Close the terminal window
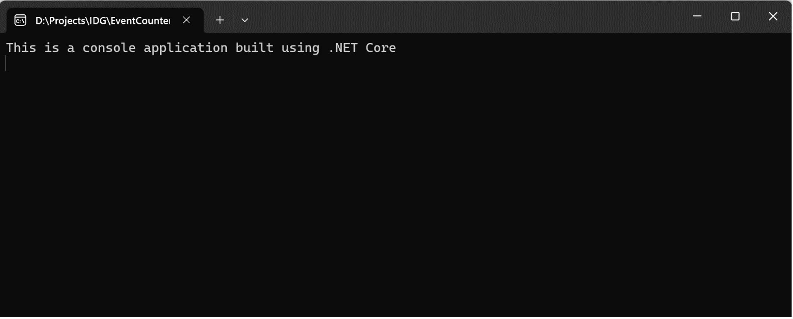The width and height of the screenshot is (793, 319). tap(773, 16)
